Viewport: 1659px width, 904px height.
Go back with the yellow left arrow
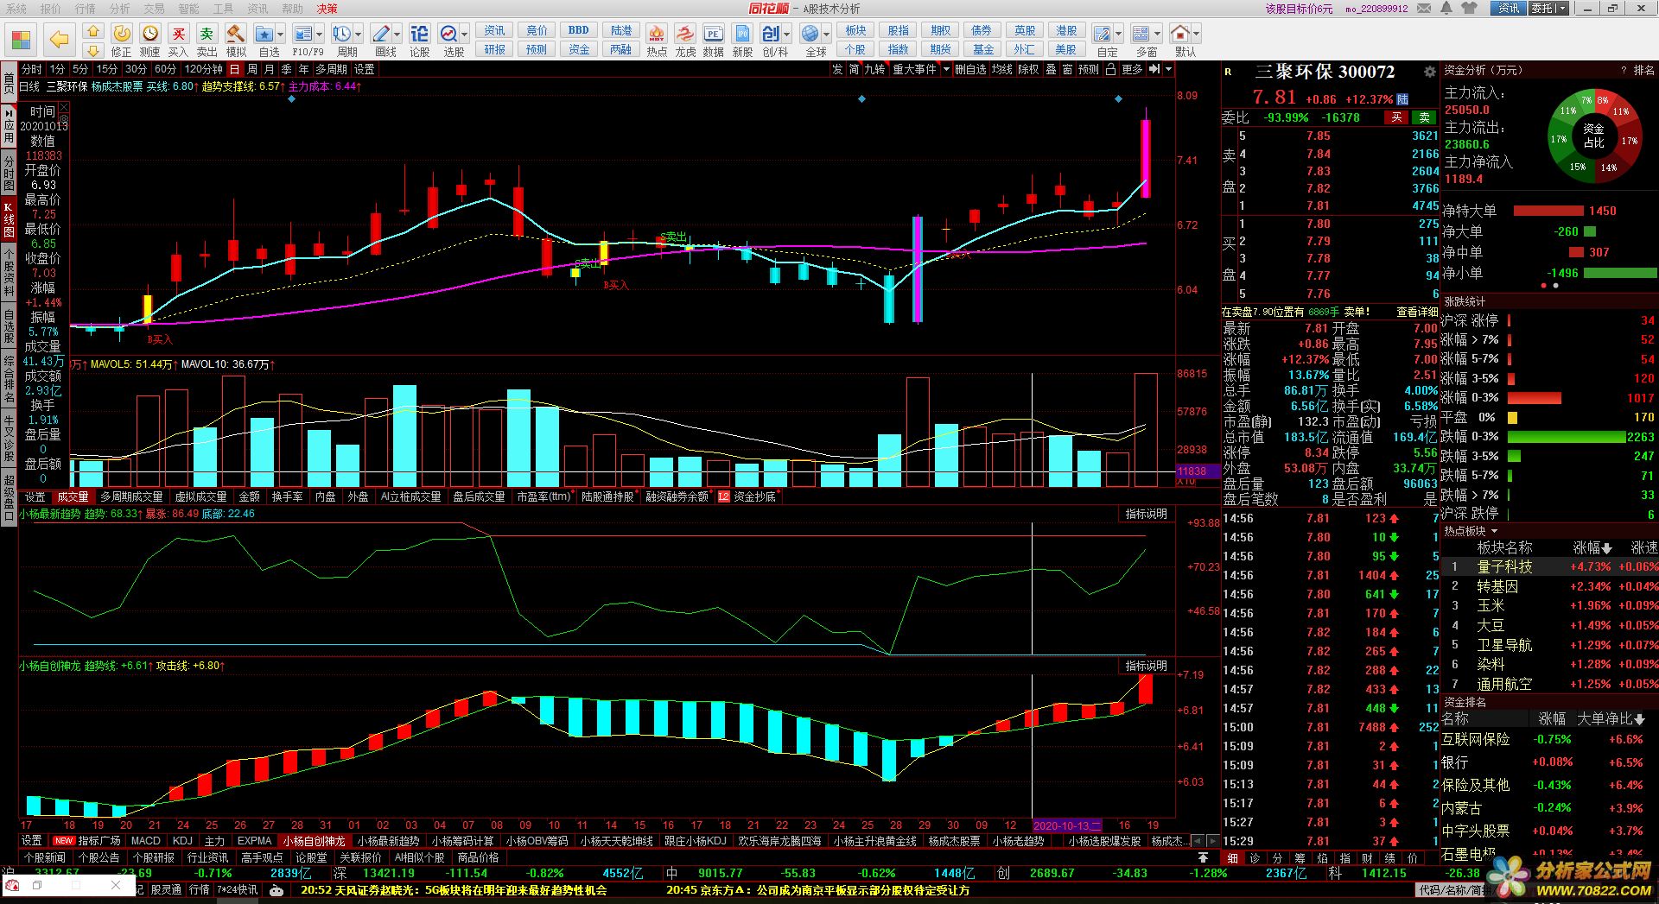coord(59,40)
